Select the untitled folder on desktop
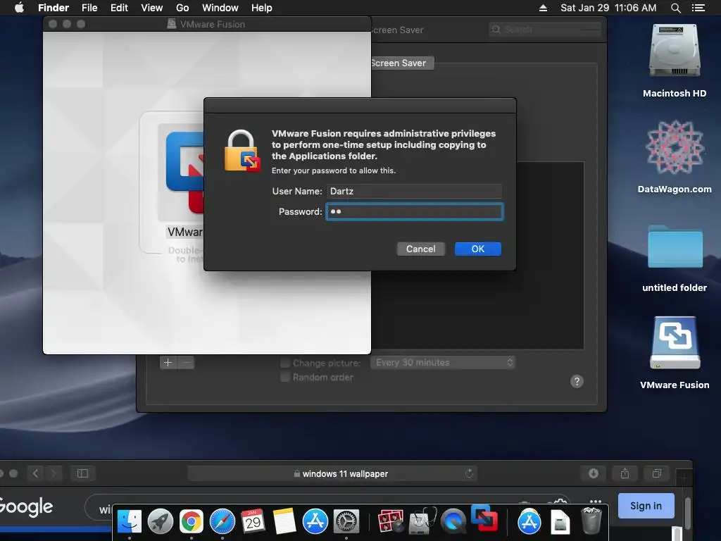721x541 pixels. (675, 258)
